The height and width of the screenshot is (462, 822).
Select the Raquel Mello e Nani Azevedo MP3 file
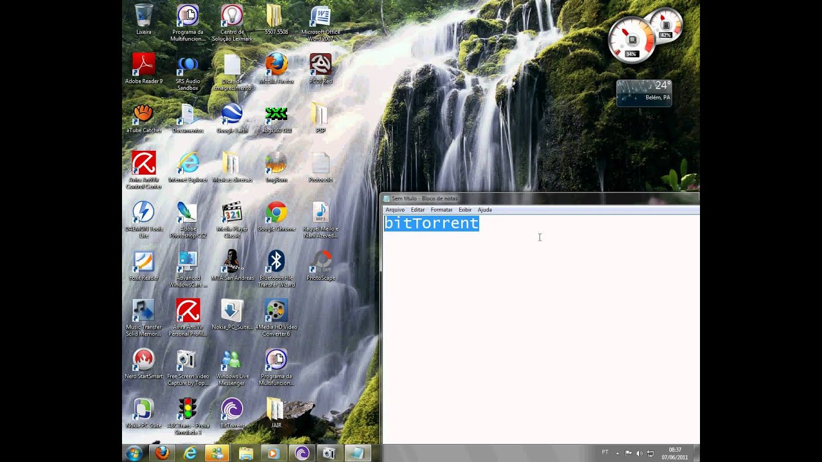320,220
